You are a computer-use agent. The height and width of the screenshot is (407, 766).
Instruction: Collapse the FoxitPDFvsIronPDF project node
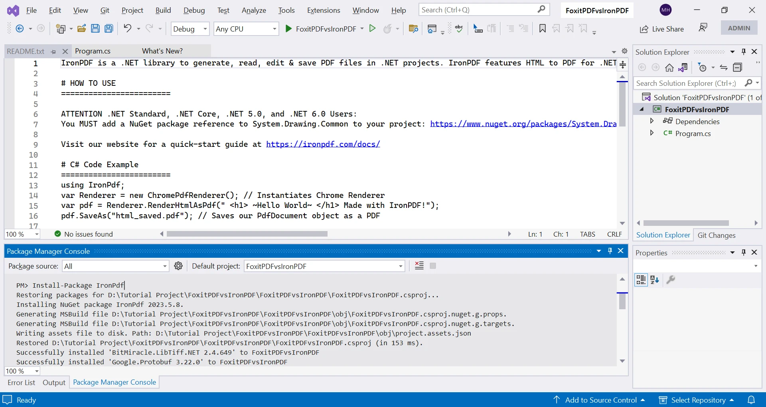coord(642,109)
